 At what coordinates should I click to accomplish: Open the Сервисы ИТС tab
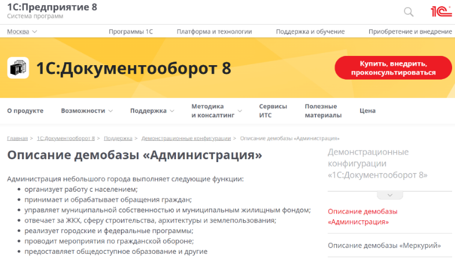(273, 111)
